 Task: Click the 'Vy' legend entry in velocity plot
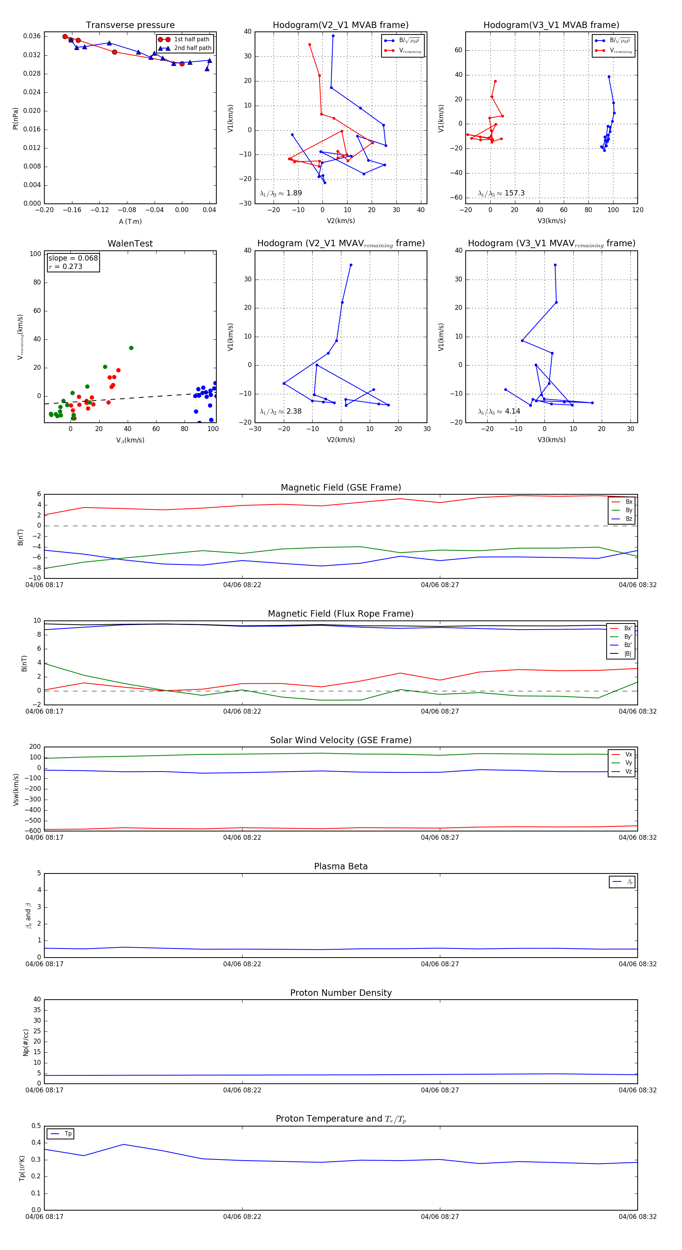point(622,763)
